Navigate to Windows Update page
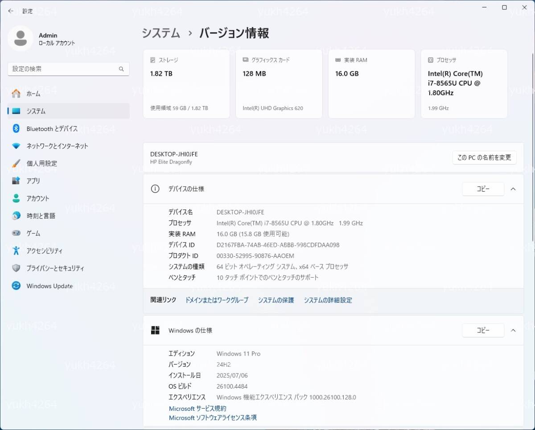 [69, 286]
